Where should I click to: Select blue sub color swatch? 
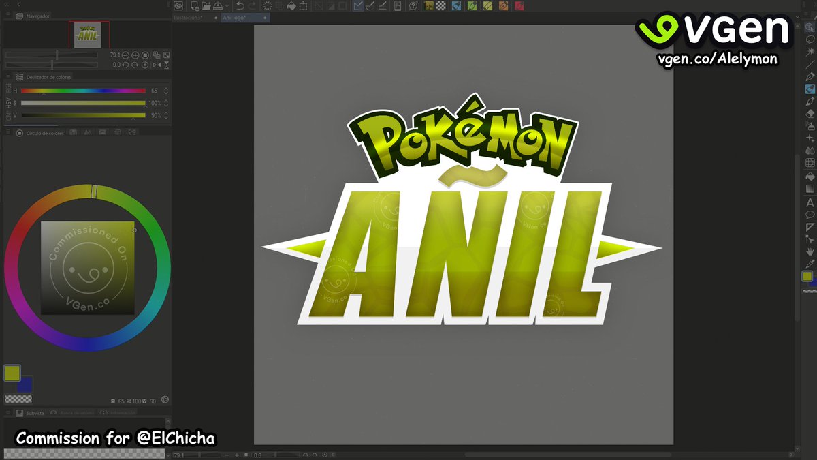(25, 384)
